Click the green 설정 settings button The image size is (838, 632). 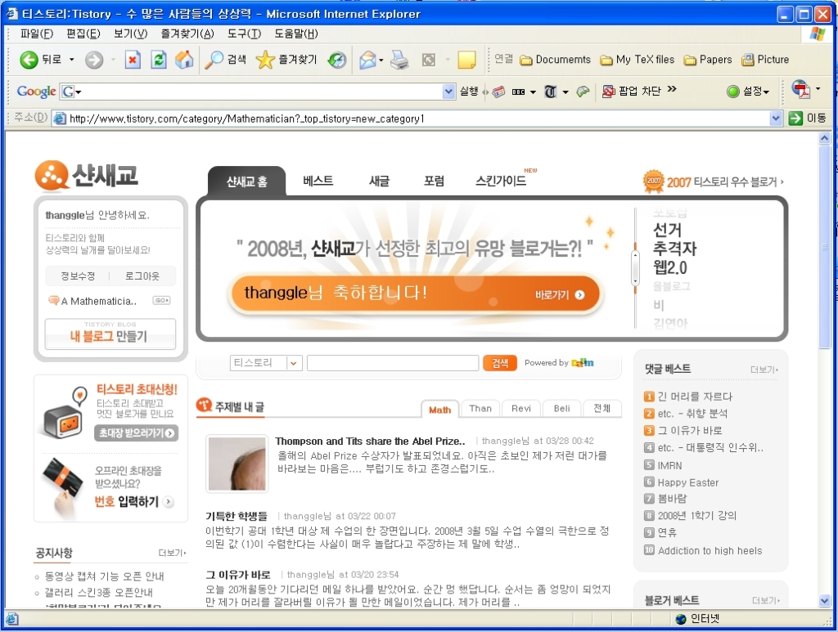748,92
